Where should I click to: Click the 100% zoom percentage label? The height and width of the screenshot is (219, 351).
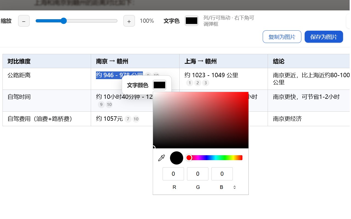(x=147, y=21)
